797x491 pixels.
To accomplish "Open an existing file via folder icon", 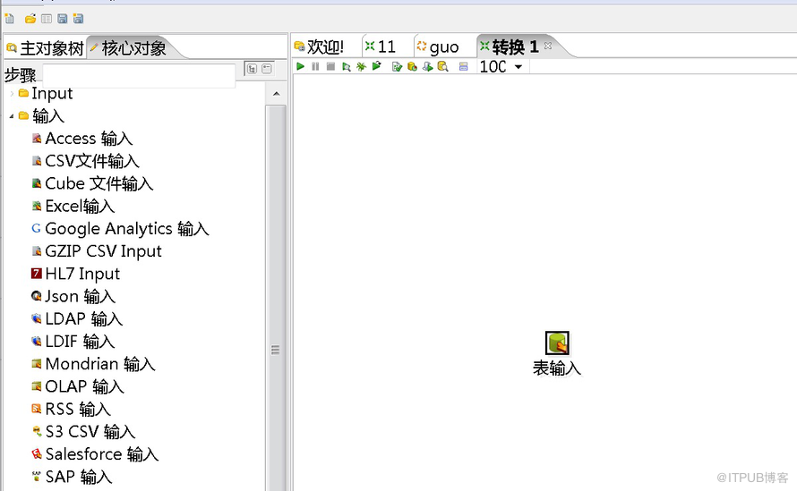I will (30, 19).
